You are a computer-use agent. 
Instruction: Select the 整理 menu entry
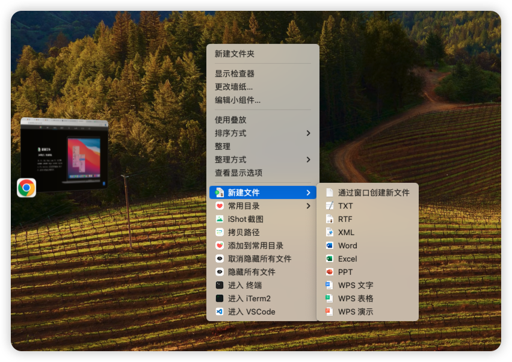[263, 146]
